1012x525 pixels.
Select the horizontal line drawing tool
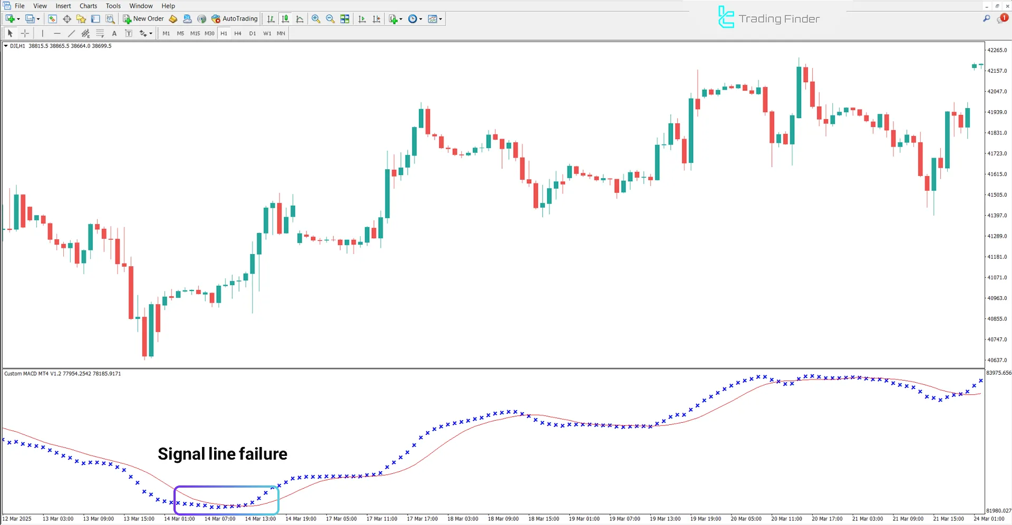pos(57,33)
